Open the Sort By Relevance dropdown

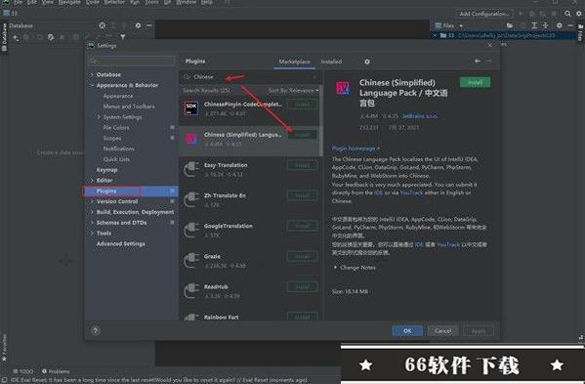(293, 90)
